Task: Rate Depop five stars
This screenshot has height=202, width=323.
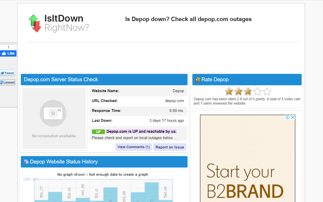Action: [267, 91]
